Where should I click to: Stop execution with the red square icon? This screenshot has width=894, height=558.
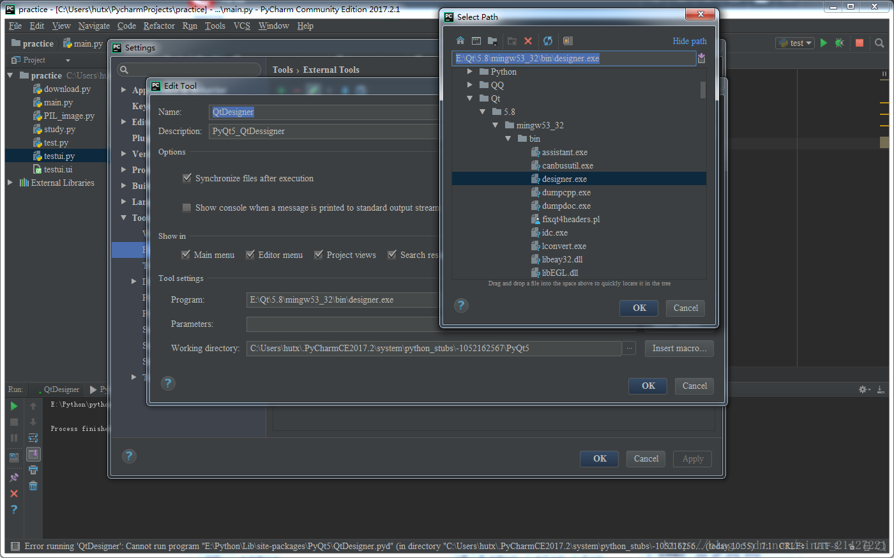[860, 43]
